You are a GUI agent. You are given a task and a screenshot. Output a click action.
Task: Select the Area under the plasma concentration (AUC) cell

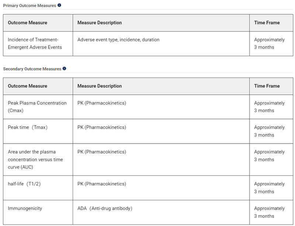click(x=35, y=159)
